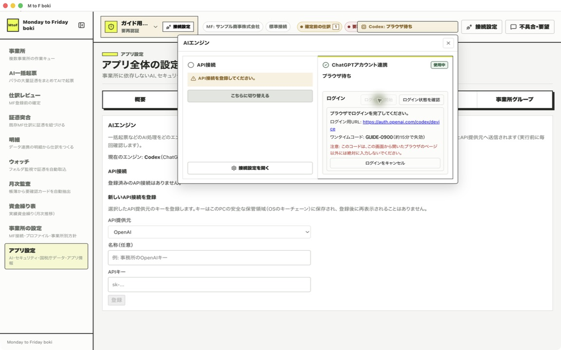The image size is (561, 350).
Task: Click the Codex: ブラウザ待ち status banner
Action: (x=407, y=27)
